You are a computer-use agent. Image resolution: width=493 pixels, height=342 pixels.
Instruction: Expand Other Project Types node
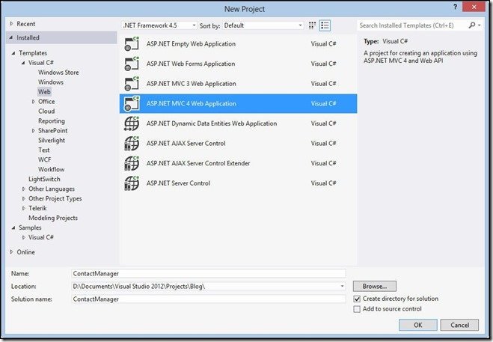point(24,198)
